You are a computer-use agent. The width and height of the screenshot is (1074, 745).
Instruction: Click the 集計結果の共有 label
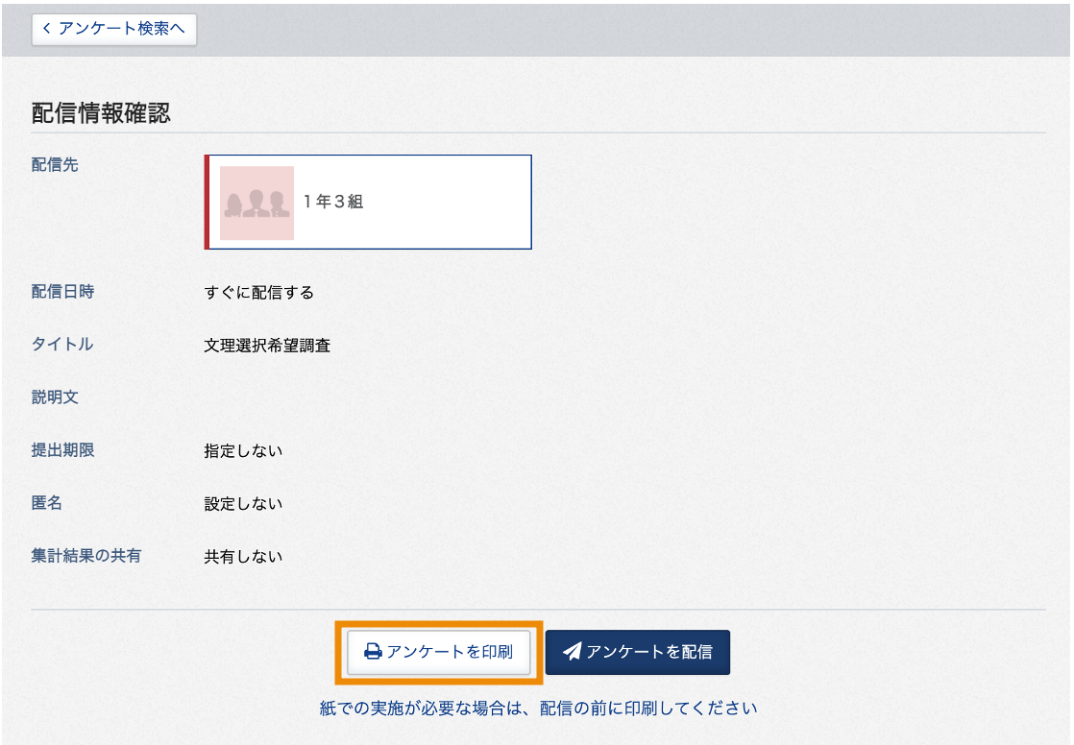click(86, 555)
